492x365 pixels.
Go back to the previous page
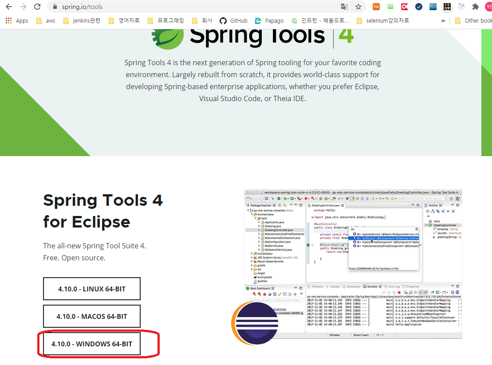click(9, 7)
